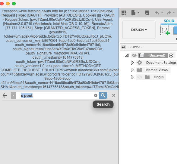Click the green fullscreen window button
The width and height of the screenshot is (177, 164).
coord(14,4)
